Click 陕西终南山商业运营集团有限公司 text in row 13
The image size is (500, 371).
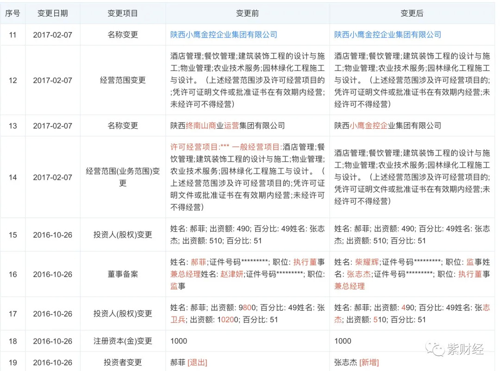pyautogui.click(x=227, y=126)
